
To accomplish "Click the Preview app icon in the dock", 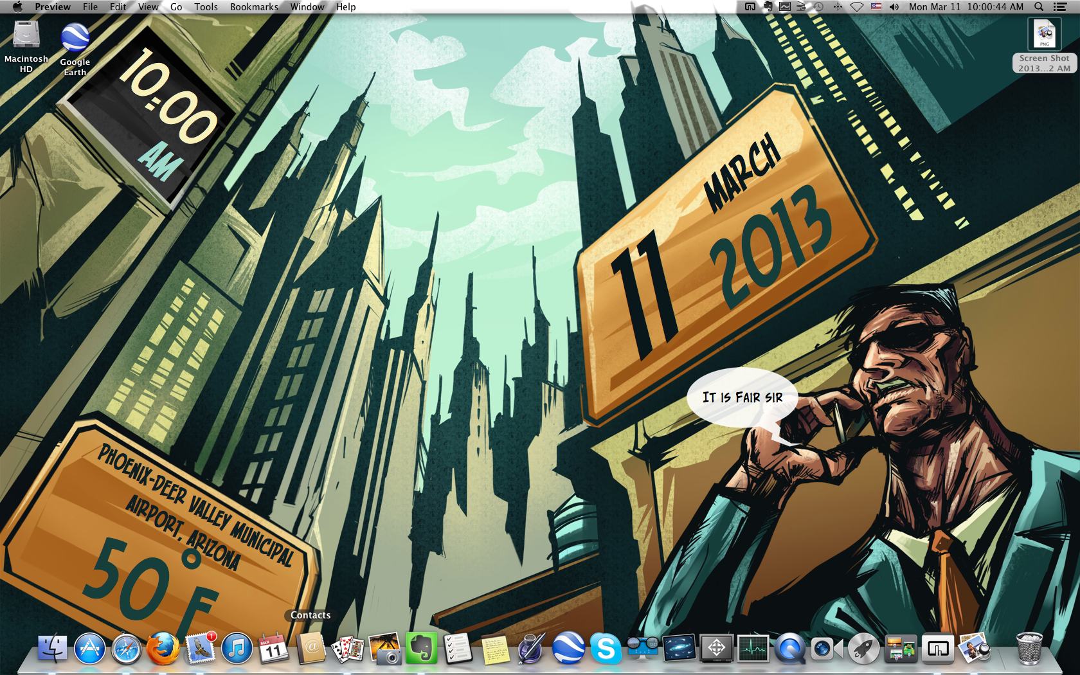I will point(975,649).
